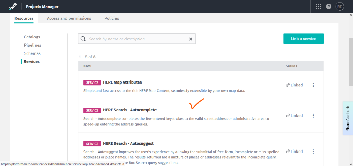Viewport: 353px width, 166px height.
Task: Click the scrollbar up arrow
Action: pos(351,15)
